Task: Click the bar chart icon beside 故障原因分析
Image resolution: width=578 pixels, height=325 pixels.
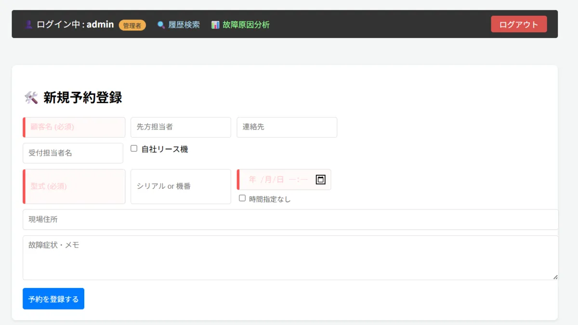Action: [215, 25]
